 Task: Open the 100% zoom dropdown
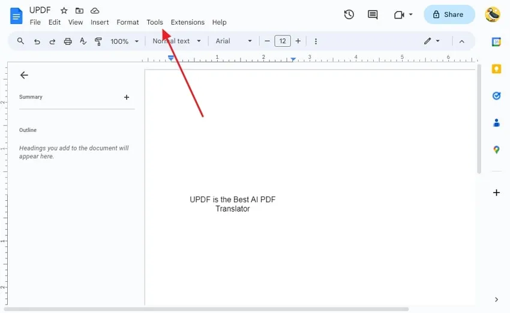[125, 41]
